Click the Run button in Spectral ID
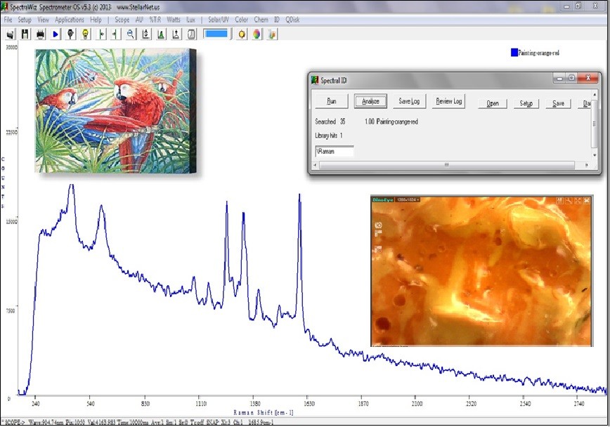This screenshot has height=427, width=610. pos(331,102)
